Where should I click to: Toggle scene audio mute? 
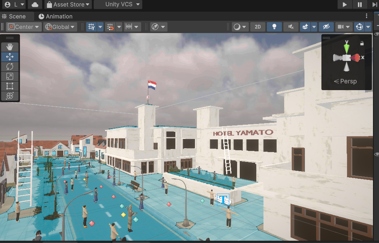(291, 27)
